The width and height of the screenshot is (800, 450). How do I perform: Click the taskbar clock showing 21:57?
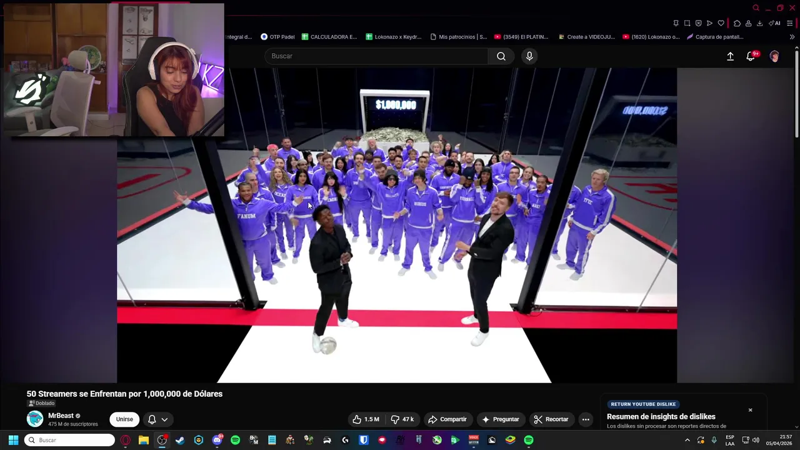point(779,440)
